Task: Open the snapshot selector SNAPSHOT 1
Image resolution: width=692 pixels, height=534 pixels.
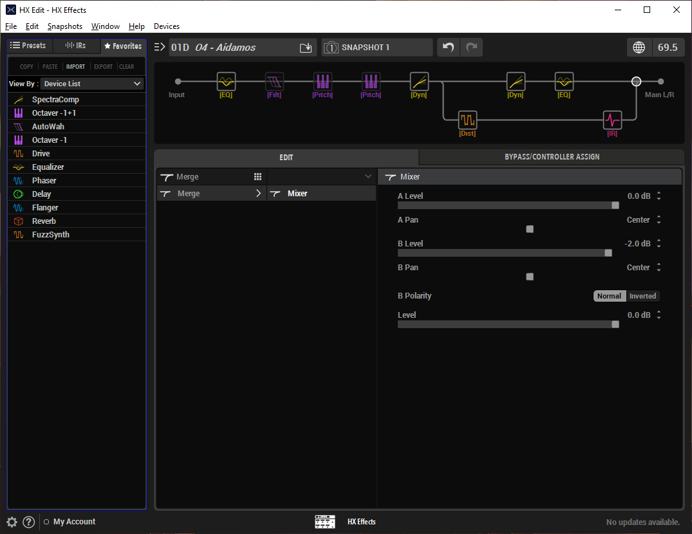Action: [x=377, y=47]
